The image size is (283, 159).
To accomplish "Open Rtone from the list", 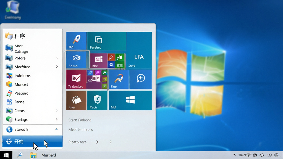I will pyautogui.click(x=33, y=102).
